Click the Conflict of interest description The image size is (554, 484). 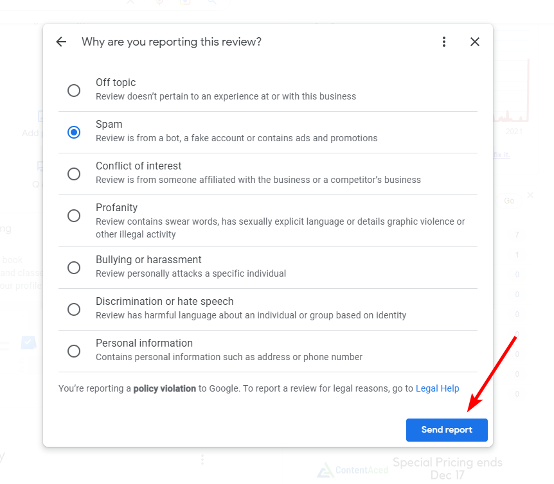(x=258, y=180)
